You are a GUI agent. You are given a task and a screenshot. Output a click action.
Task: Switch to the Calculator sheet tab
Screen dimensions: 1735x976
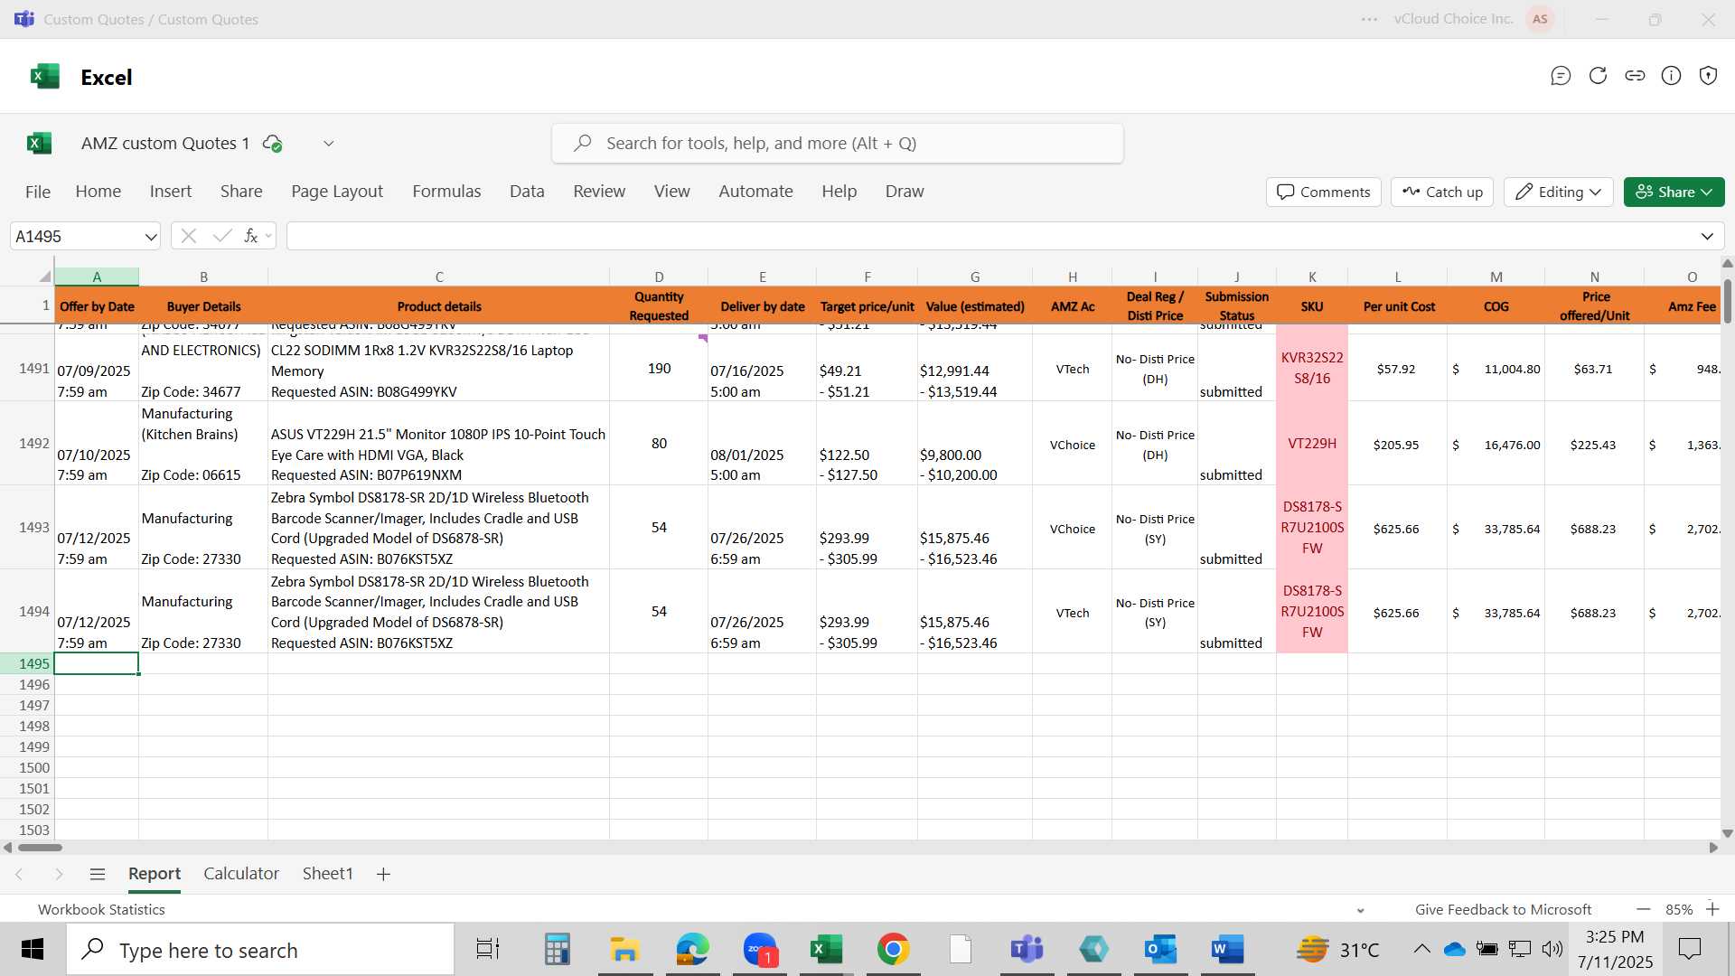[x=241, y=874]
